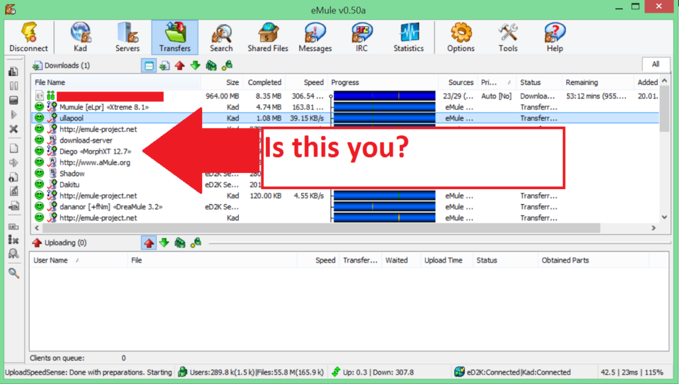
Task: Click the Disconnect toolbar button
Action: coord(29,37)
